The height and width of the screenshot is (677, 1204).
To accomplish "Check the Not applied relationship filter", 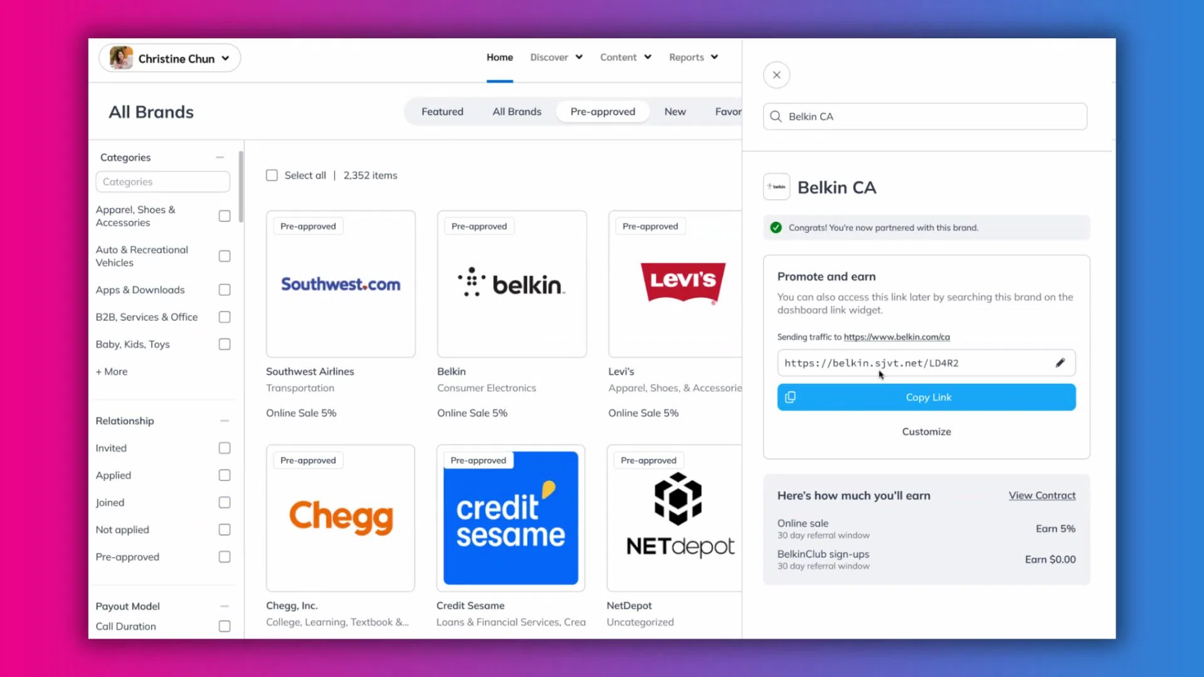I will [x=224, y=529].
